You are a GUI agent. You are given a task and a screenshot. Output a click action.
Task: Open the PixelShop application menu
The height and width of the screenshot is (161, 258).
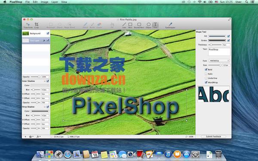tap(16, 2)
